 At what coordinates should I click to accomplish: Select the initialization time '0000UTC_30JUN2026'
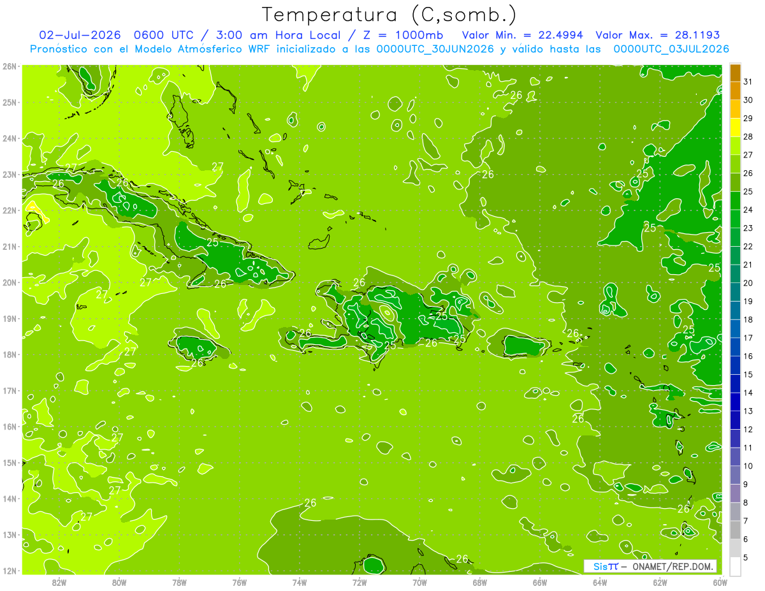click(435, 48)
